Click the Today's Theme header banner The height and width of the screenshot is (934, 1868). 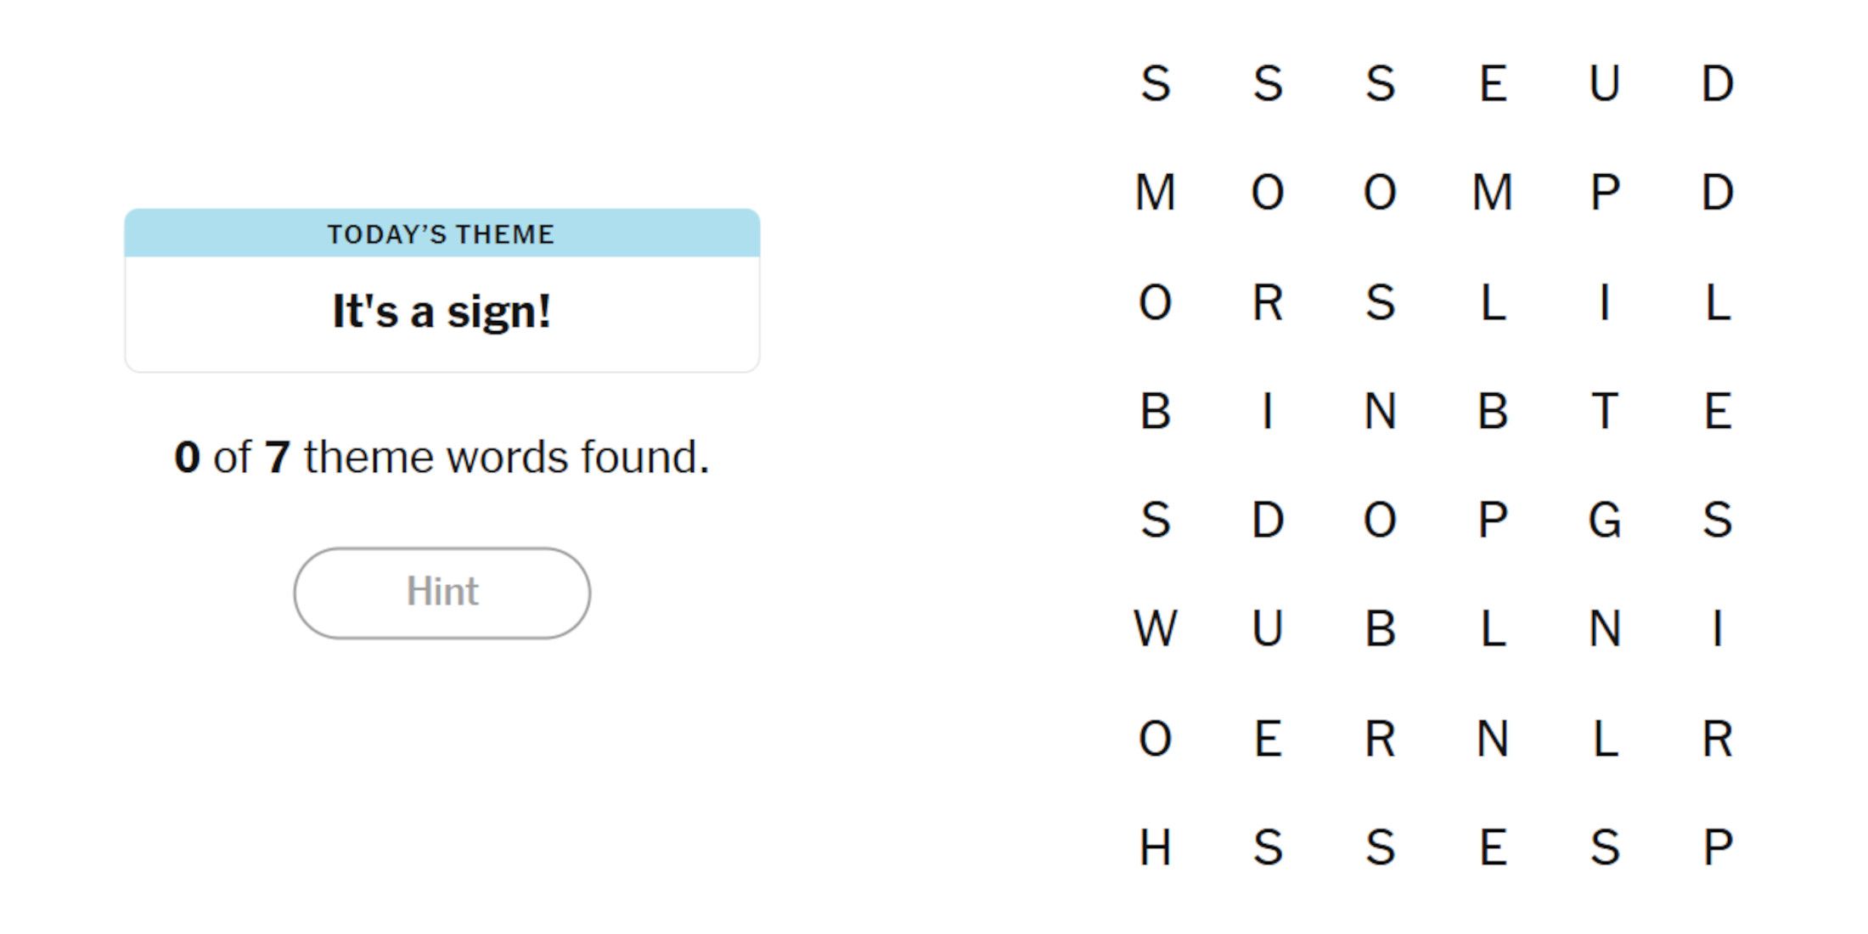[442, 233]
